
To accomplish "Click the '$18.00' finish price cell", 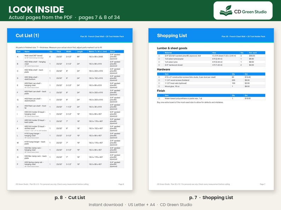I will click(248, 99).
